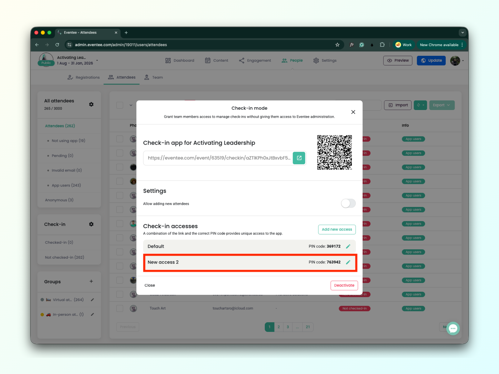Open the event switcher dropdown arrow

(x=97, y=60)
